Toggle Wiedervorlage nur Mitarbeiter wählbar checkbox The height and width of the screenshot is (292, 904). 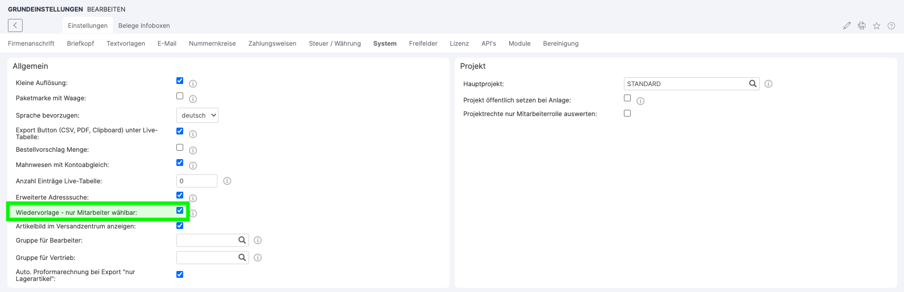click(x=180, y=211)
